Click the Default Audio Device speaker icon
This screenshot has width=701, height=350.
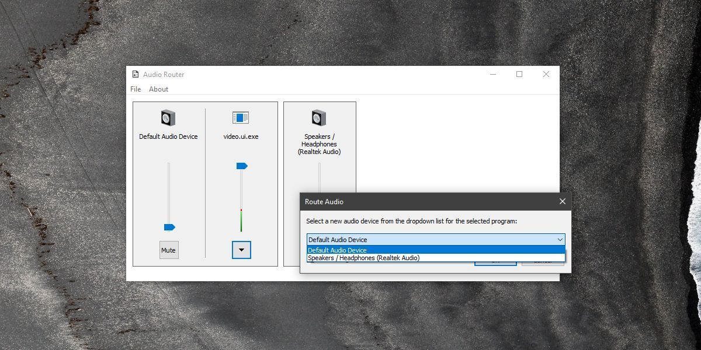tap(168, 118)
